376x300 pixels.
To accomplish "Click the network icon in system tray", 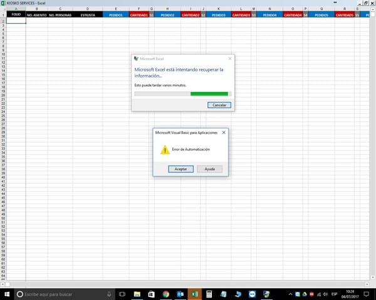I will 319,294.
